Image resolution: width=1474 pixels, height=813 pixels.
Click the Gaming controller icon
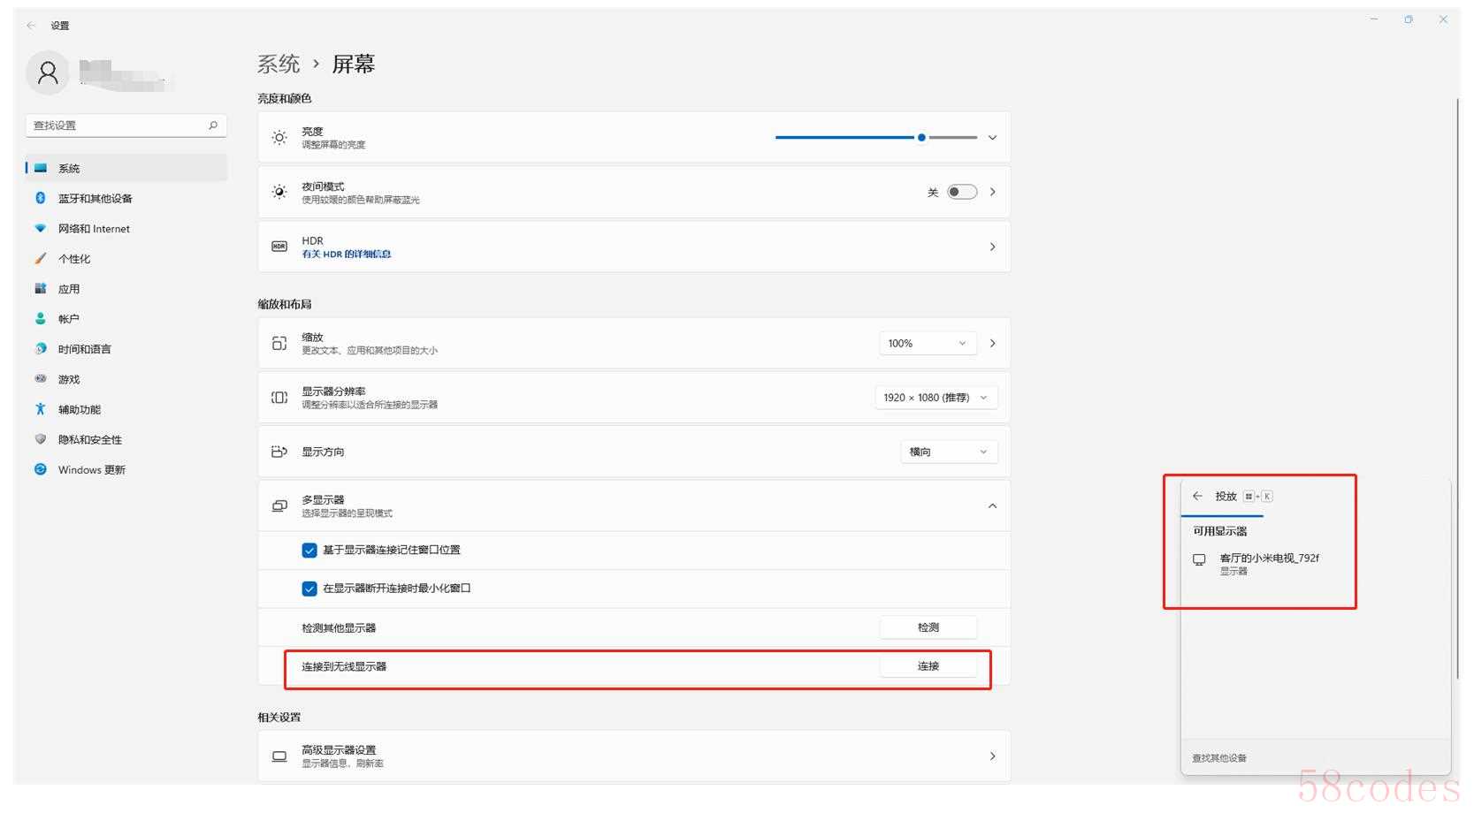tap(41, 378)
